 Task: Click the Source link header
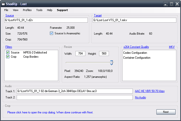click(9, 15)
